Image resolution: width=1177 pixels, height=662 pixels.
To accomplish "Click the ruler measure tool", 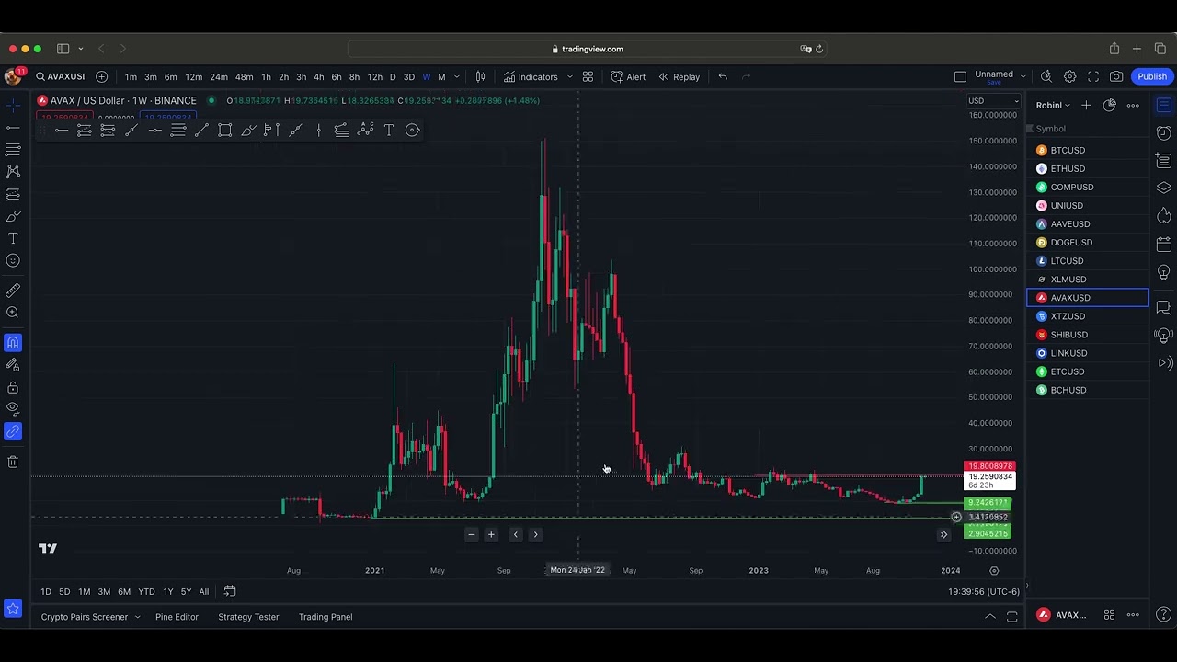I will pyautogui.click(x=13, y=291).
